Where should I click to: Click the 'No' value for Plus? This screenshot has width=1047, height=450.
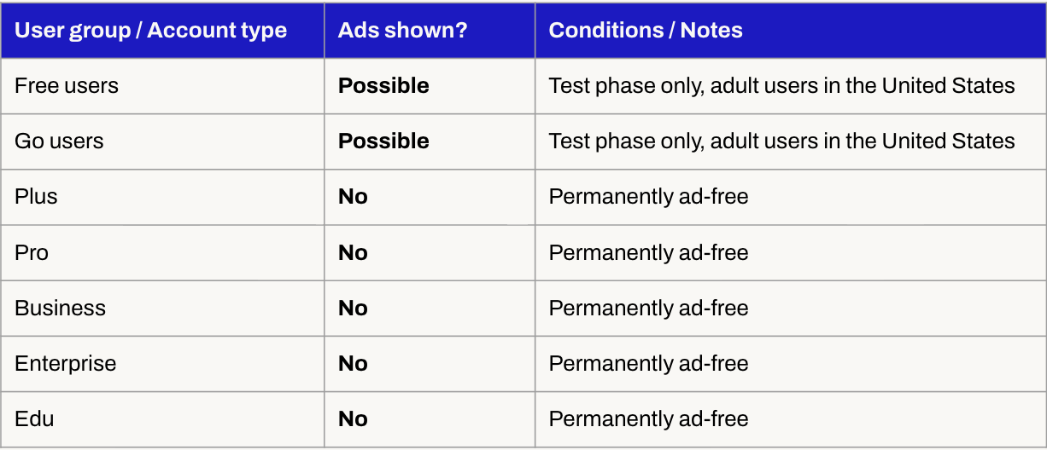pyautogui.click(x=353, y=197)
